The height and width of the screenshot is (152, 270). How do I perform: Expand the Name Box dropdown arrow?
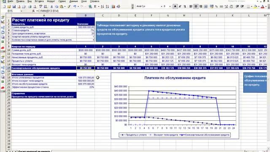22,11
